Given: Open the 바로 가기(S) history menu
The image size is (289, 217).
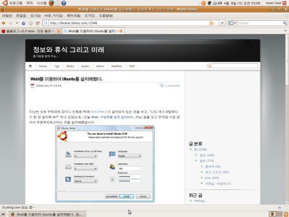Looking at the screenshot, I should click(54, 16).
